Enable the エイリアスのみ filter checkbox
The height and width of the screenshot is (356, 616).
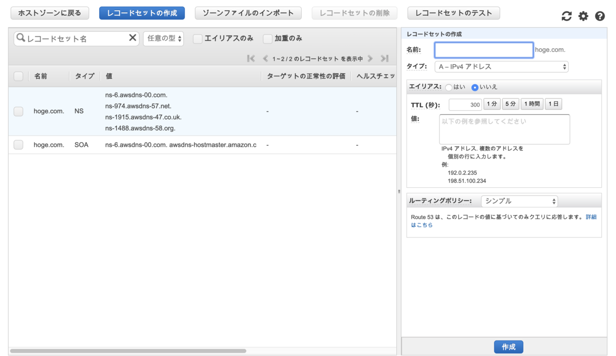(x=197, y=38)
